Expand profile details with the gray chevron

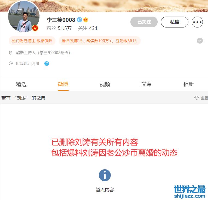(x=200, y=41)
